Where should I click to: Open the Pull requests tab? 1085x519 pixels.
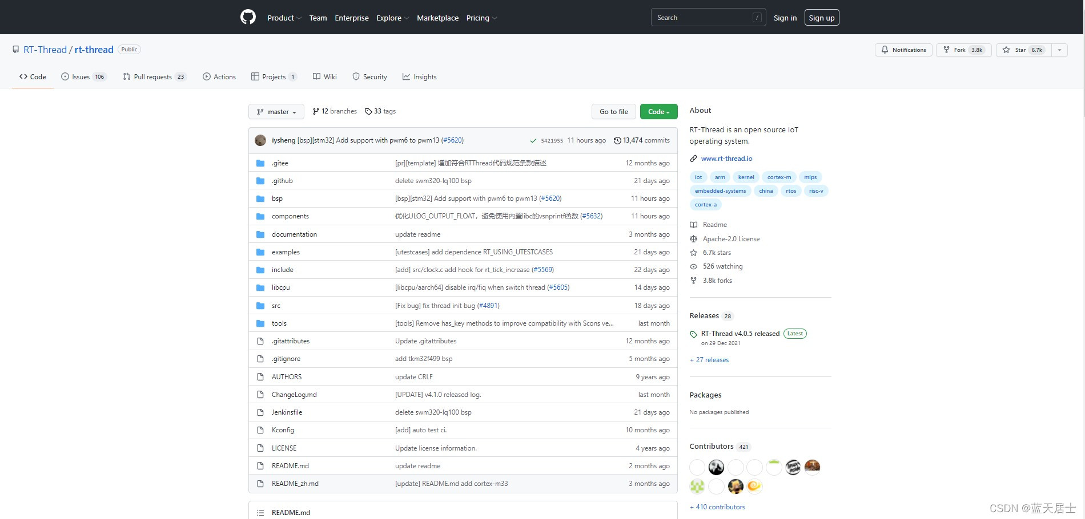point(155,77)
